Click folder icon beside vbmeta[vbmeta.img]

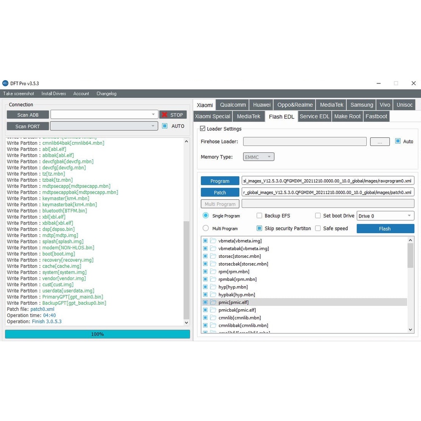click(213, 241)
